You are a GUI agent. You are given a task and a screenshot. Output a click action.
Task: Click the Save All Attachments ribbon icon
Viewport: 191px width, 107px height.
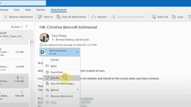[x=59, y=17]
